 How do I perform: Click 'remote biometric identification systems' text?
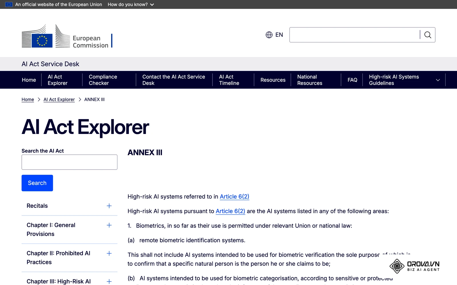pos(192,240)
